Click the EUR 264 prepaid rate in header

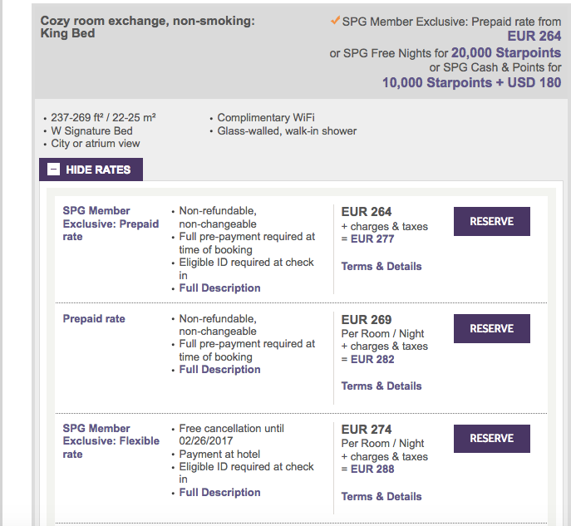tap(534, 36)
